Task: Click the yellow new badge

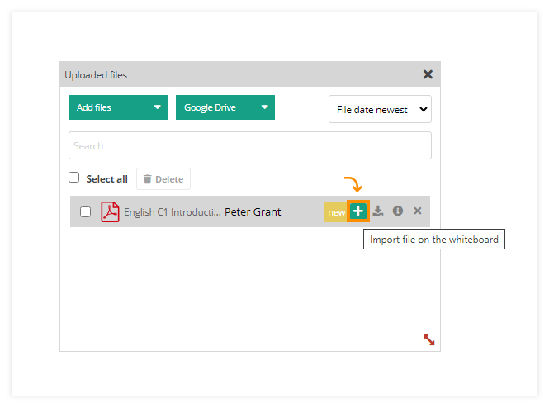Action: 336,212
